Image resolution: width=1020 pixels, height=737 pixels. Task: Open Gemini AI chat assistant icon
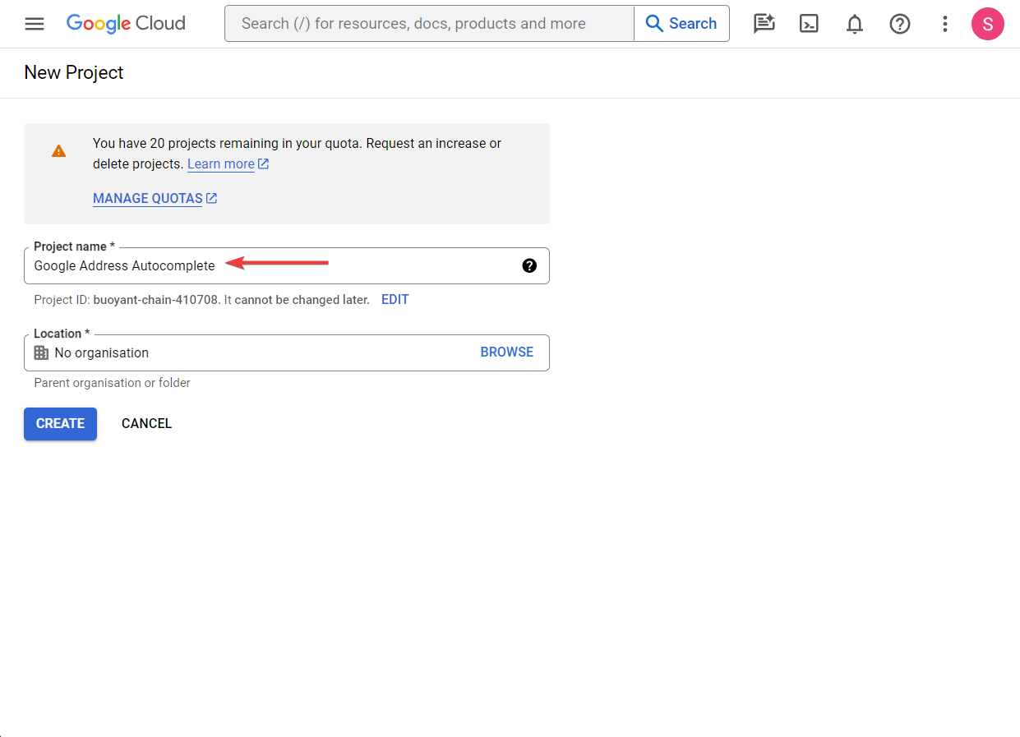[764, 24]
